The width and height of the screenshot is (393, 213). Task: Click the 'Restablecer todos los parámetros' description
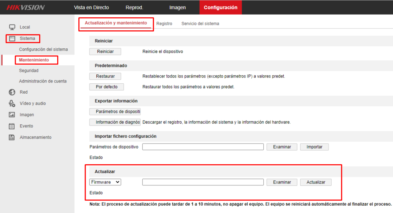point(214,76)
